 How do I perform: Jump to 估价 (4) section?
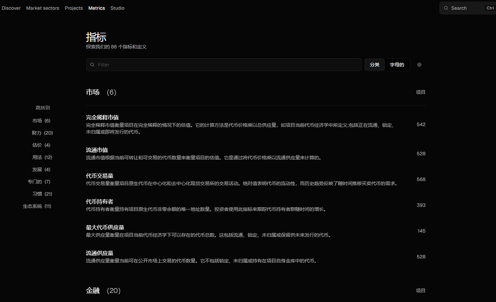(41, 145)
